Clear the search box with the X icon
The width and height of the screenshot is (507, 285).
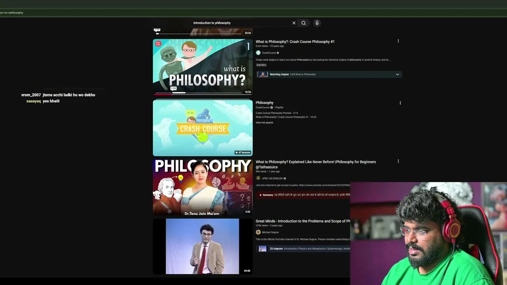coord(294,23)
